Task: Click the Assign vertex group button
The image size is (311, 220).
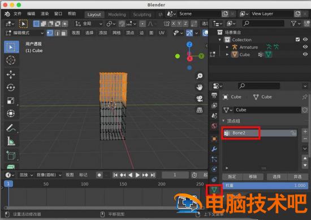Action: click(232, 176)
